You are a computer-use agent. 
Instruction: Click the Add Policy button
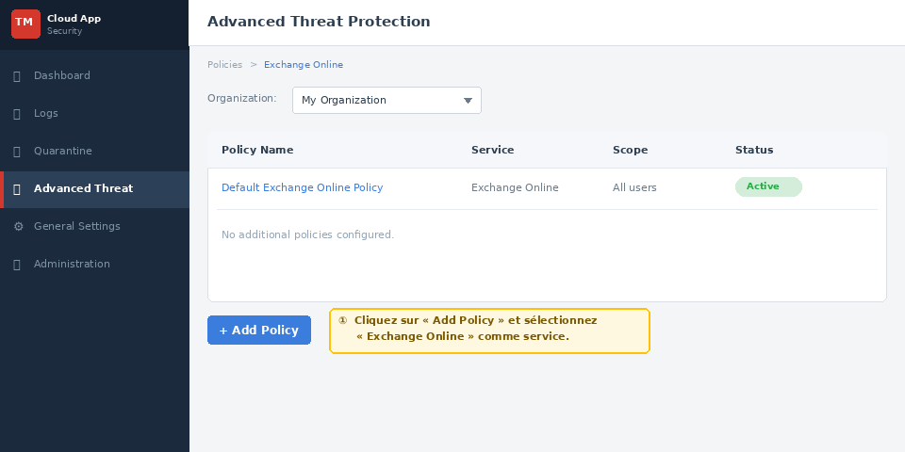click(x=259, y=330)
